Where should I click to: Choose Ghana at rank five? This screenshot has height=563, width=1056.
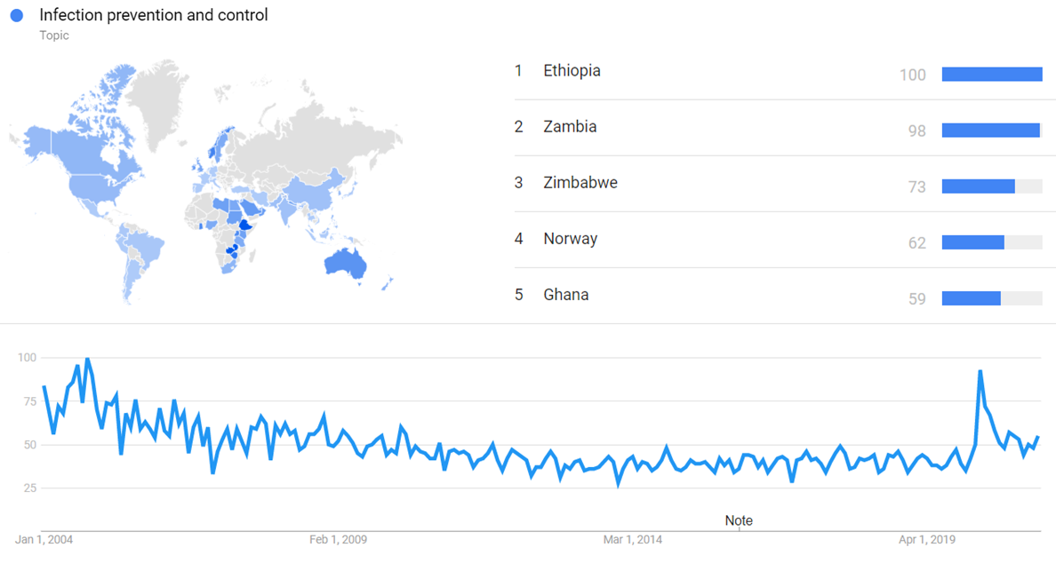pyautogui.click(x=566, y=295)
